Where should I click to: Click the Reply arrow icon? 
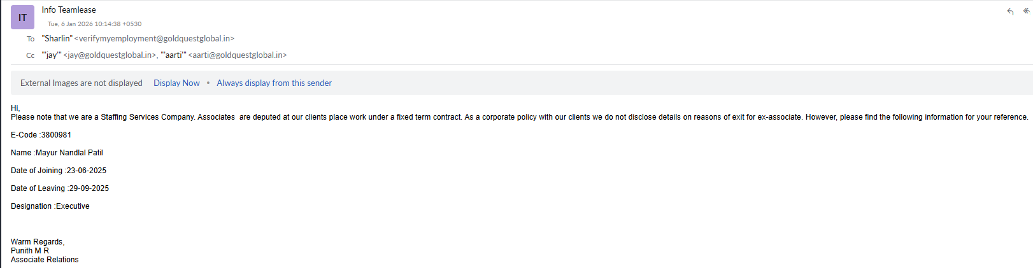(x=1010, y=11)
